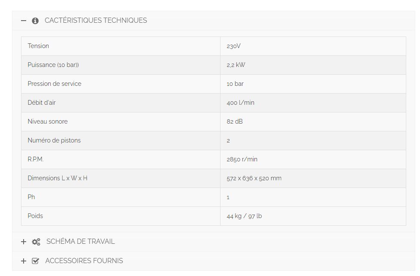
Task: Click the plus icon next to Accessoires Fournis
Action: pos(24,261)
